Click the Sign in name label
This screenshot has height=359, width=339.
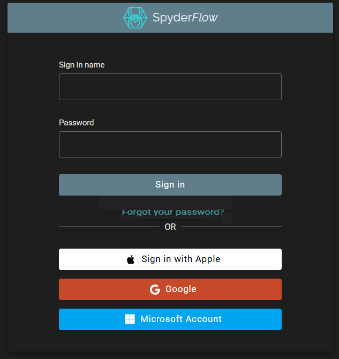pos(81,65)
